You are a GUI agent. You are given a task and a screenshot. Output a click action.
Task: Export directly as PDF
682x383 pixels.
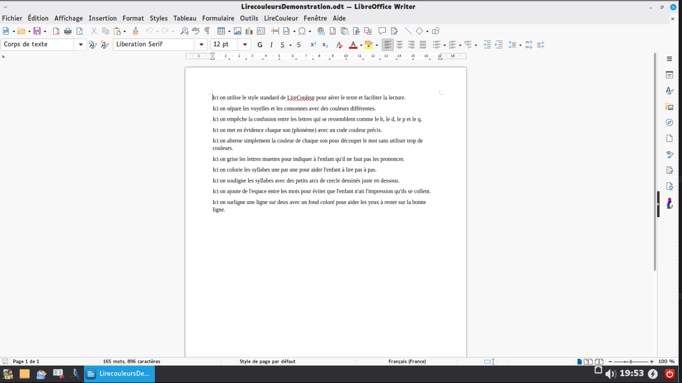pos(56,31)
